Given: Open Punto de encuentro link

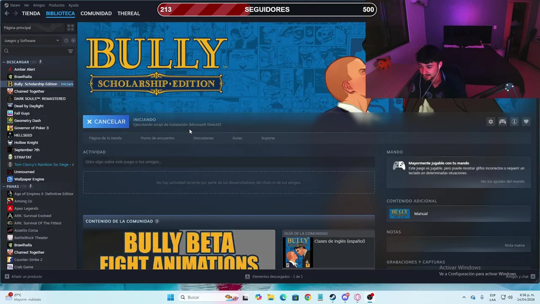Looking at the screenshot, I should click(157, 138).
